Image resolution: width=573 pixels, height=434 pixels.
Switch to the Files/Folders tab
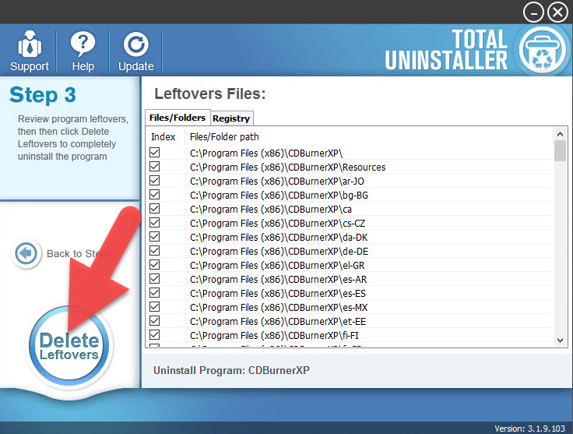[x=178, y=118]
